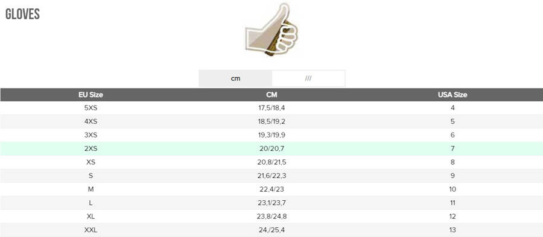Click the thumbs-up glove measurement icon
Viewport: 543px width, 237px height.
pyautogui.click(x=272, y=29)
